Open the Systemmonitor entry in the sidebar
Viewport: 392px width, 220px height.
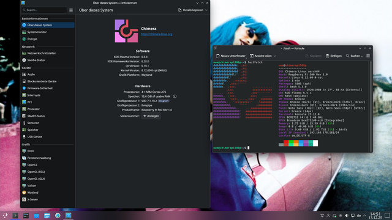point(48,32)
